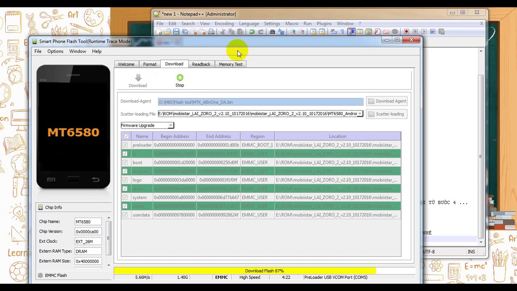The width and height of the screenshot is (517, 291).
Task: Click the Indent Guide icon in Notepad++
Action: (351, 32)
